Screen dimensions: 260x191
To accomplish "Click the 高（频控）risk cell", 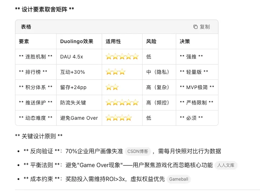I will (x=159, y=103).
